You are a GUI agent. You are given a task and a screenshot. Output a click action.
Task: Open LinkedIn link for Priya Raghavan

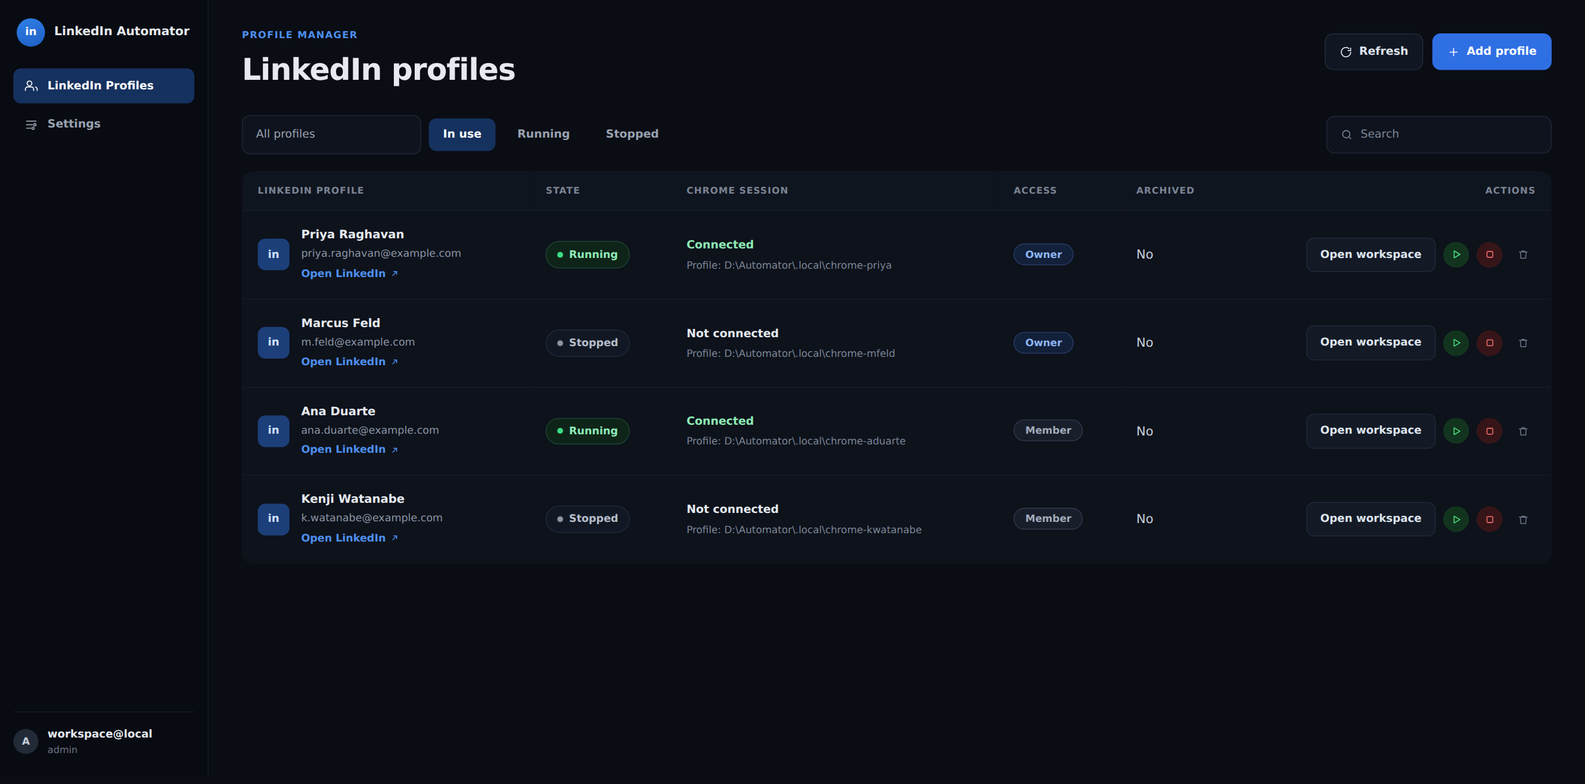click(x=349, y=274)
